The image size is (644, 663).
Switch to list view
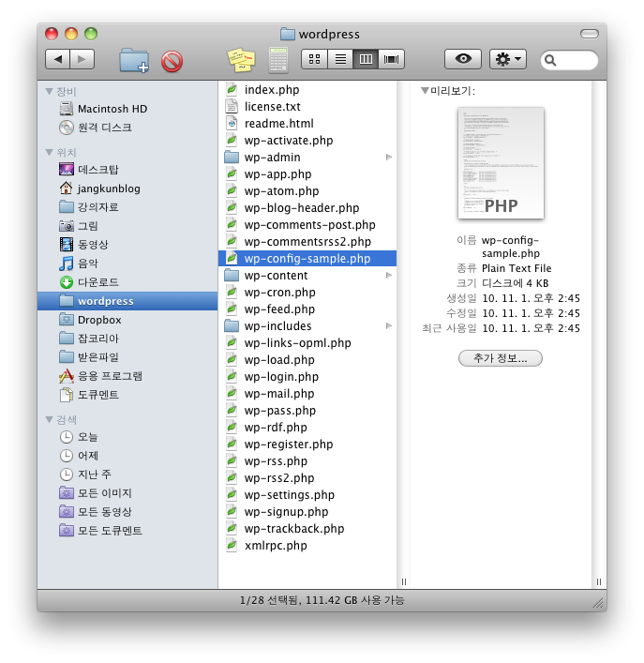point(340,59)
